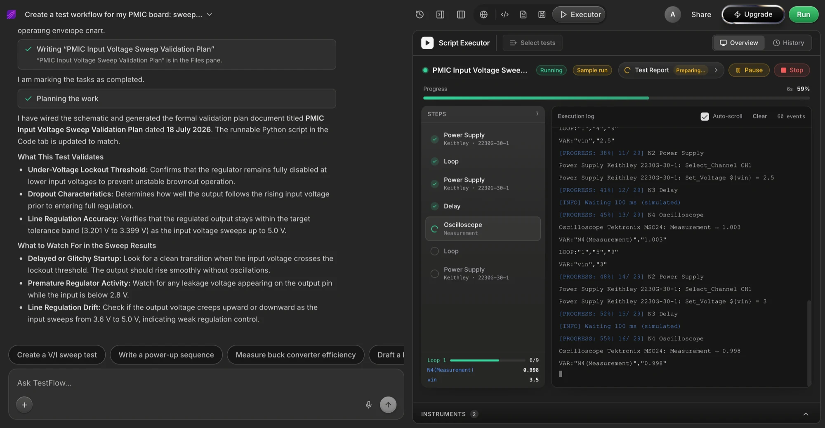Image resolution: width=825 pixels, height=428 pixels.
Task: Expand the Planning the work item
Action: (177, 99)
